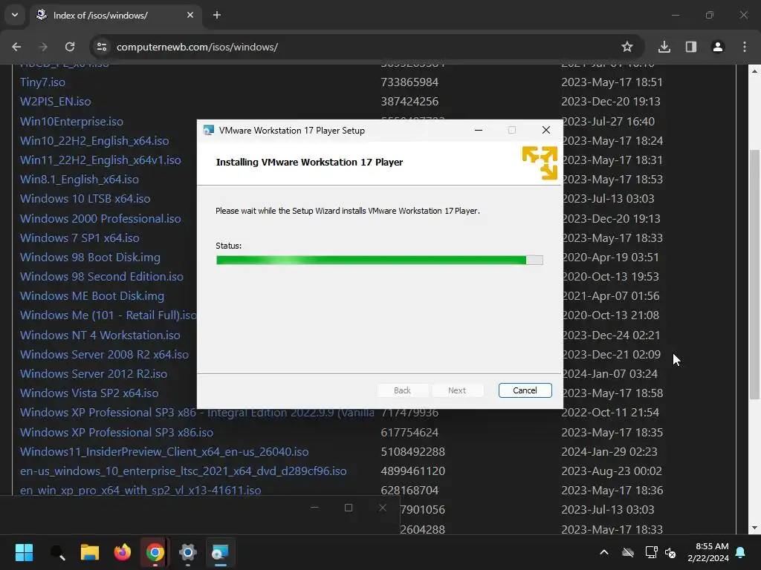This screenshot has height=570, width=761.
Task: Open Windows Server 2012 R2.iso link
Action: (x=94, y=374)
